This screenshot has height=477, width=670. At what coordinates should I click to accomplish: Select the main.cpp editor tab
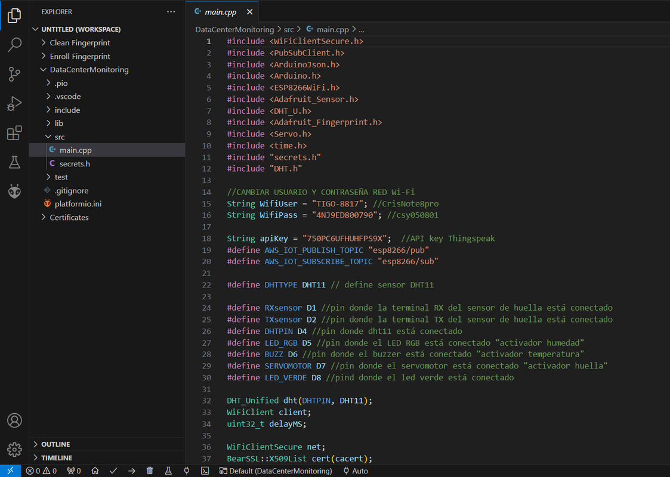(x=221, y=12)
